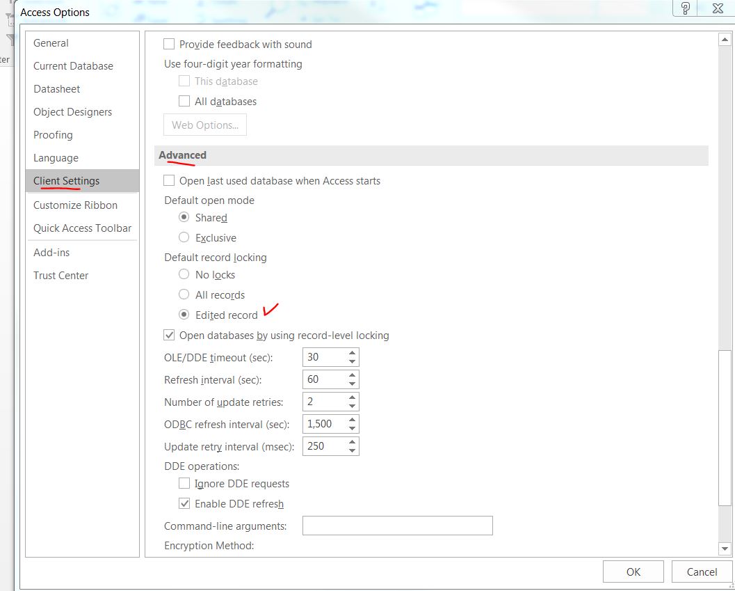Open the Customize Ribbon settings
Image resolution: width=735 pixels, height=591 pixels.
[x=75, y=205]
